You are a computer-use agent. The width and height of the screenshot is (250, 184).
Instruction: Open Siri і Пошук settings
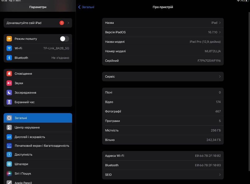38,173
